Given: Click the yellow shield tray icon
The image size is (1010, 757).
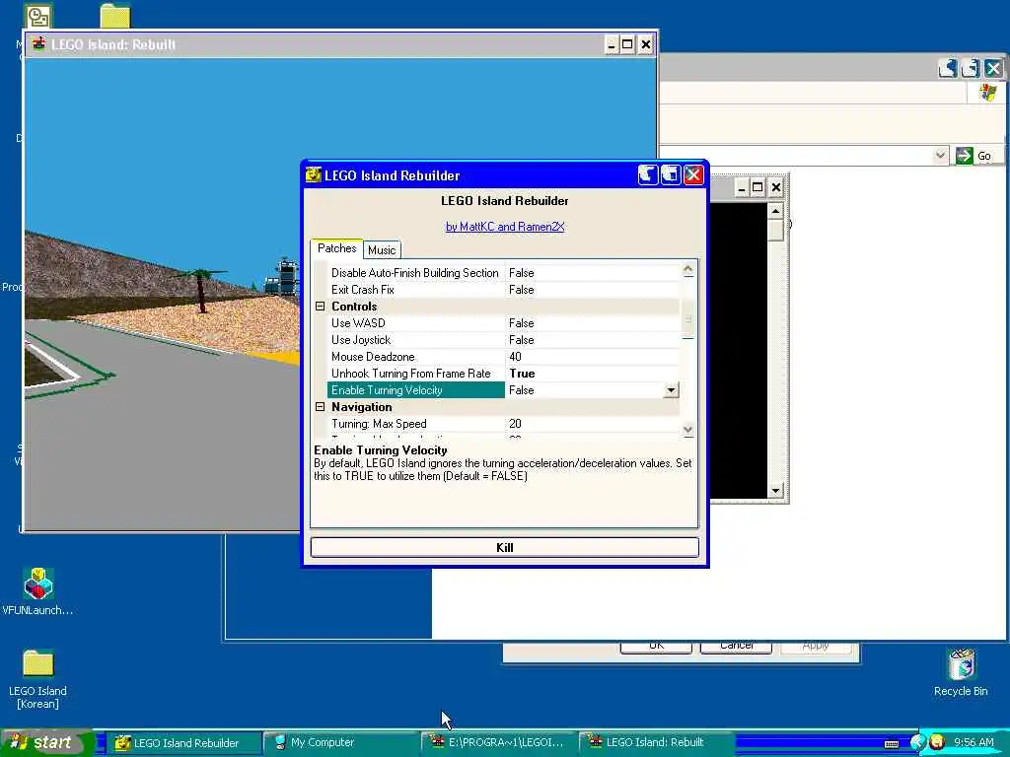Looking at the screenshot, I should [x=937, y=742].
